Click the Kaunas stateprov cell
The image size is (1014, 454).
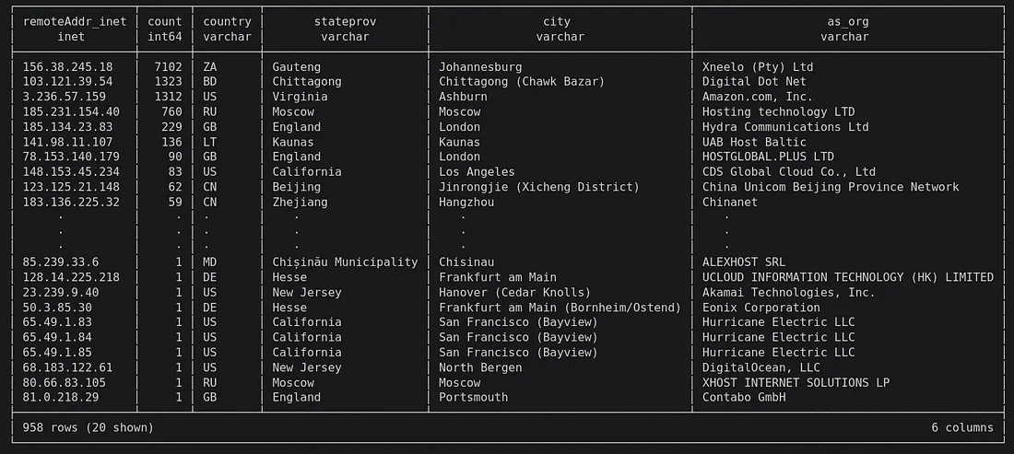(x=292, y=142)
